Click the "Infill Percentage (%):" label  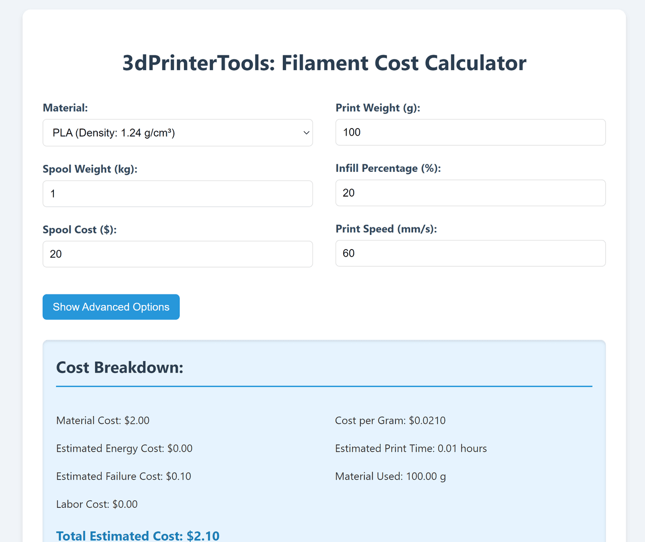[x=388, y=168]
